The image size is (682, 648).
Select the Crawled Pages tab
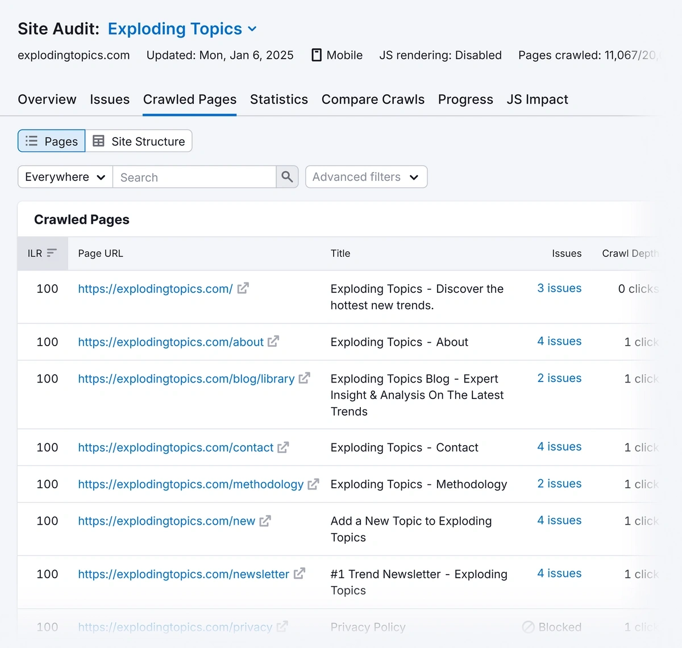click(190, 99)
